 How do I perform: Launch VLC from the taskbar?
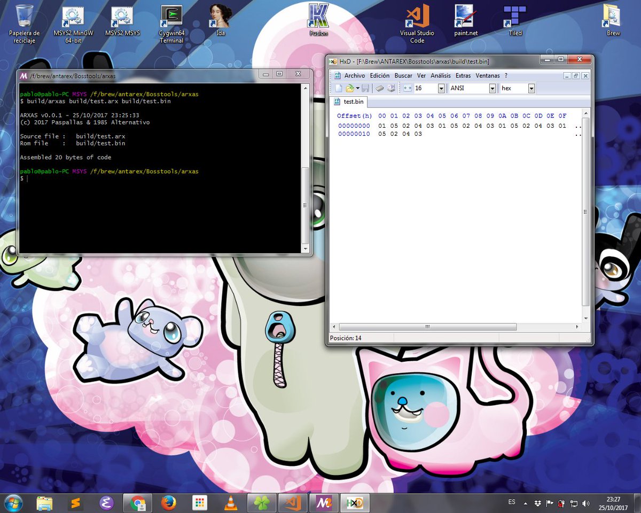click(231, 503)
